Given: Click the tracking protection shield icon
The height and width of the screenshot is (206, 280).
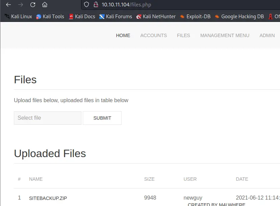Looking at the screenshot, I should click(x=86, y=4).
